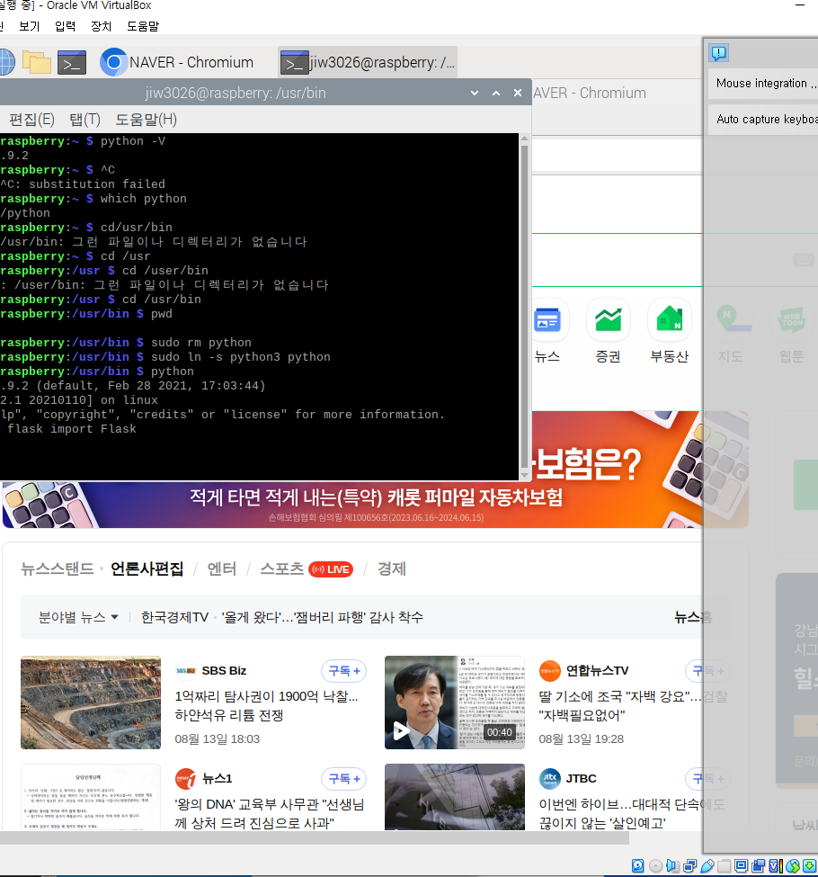Open VirtualBox 도움말 menu
The width and height of the screenshot is (818, 877).
143,26
